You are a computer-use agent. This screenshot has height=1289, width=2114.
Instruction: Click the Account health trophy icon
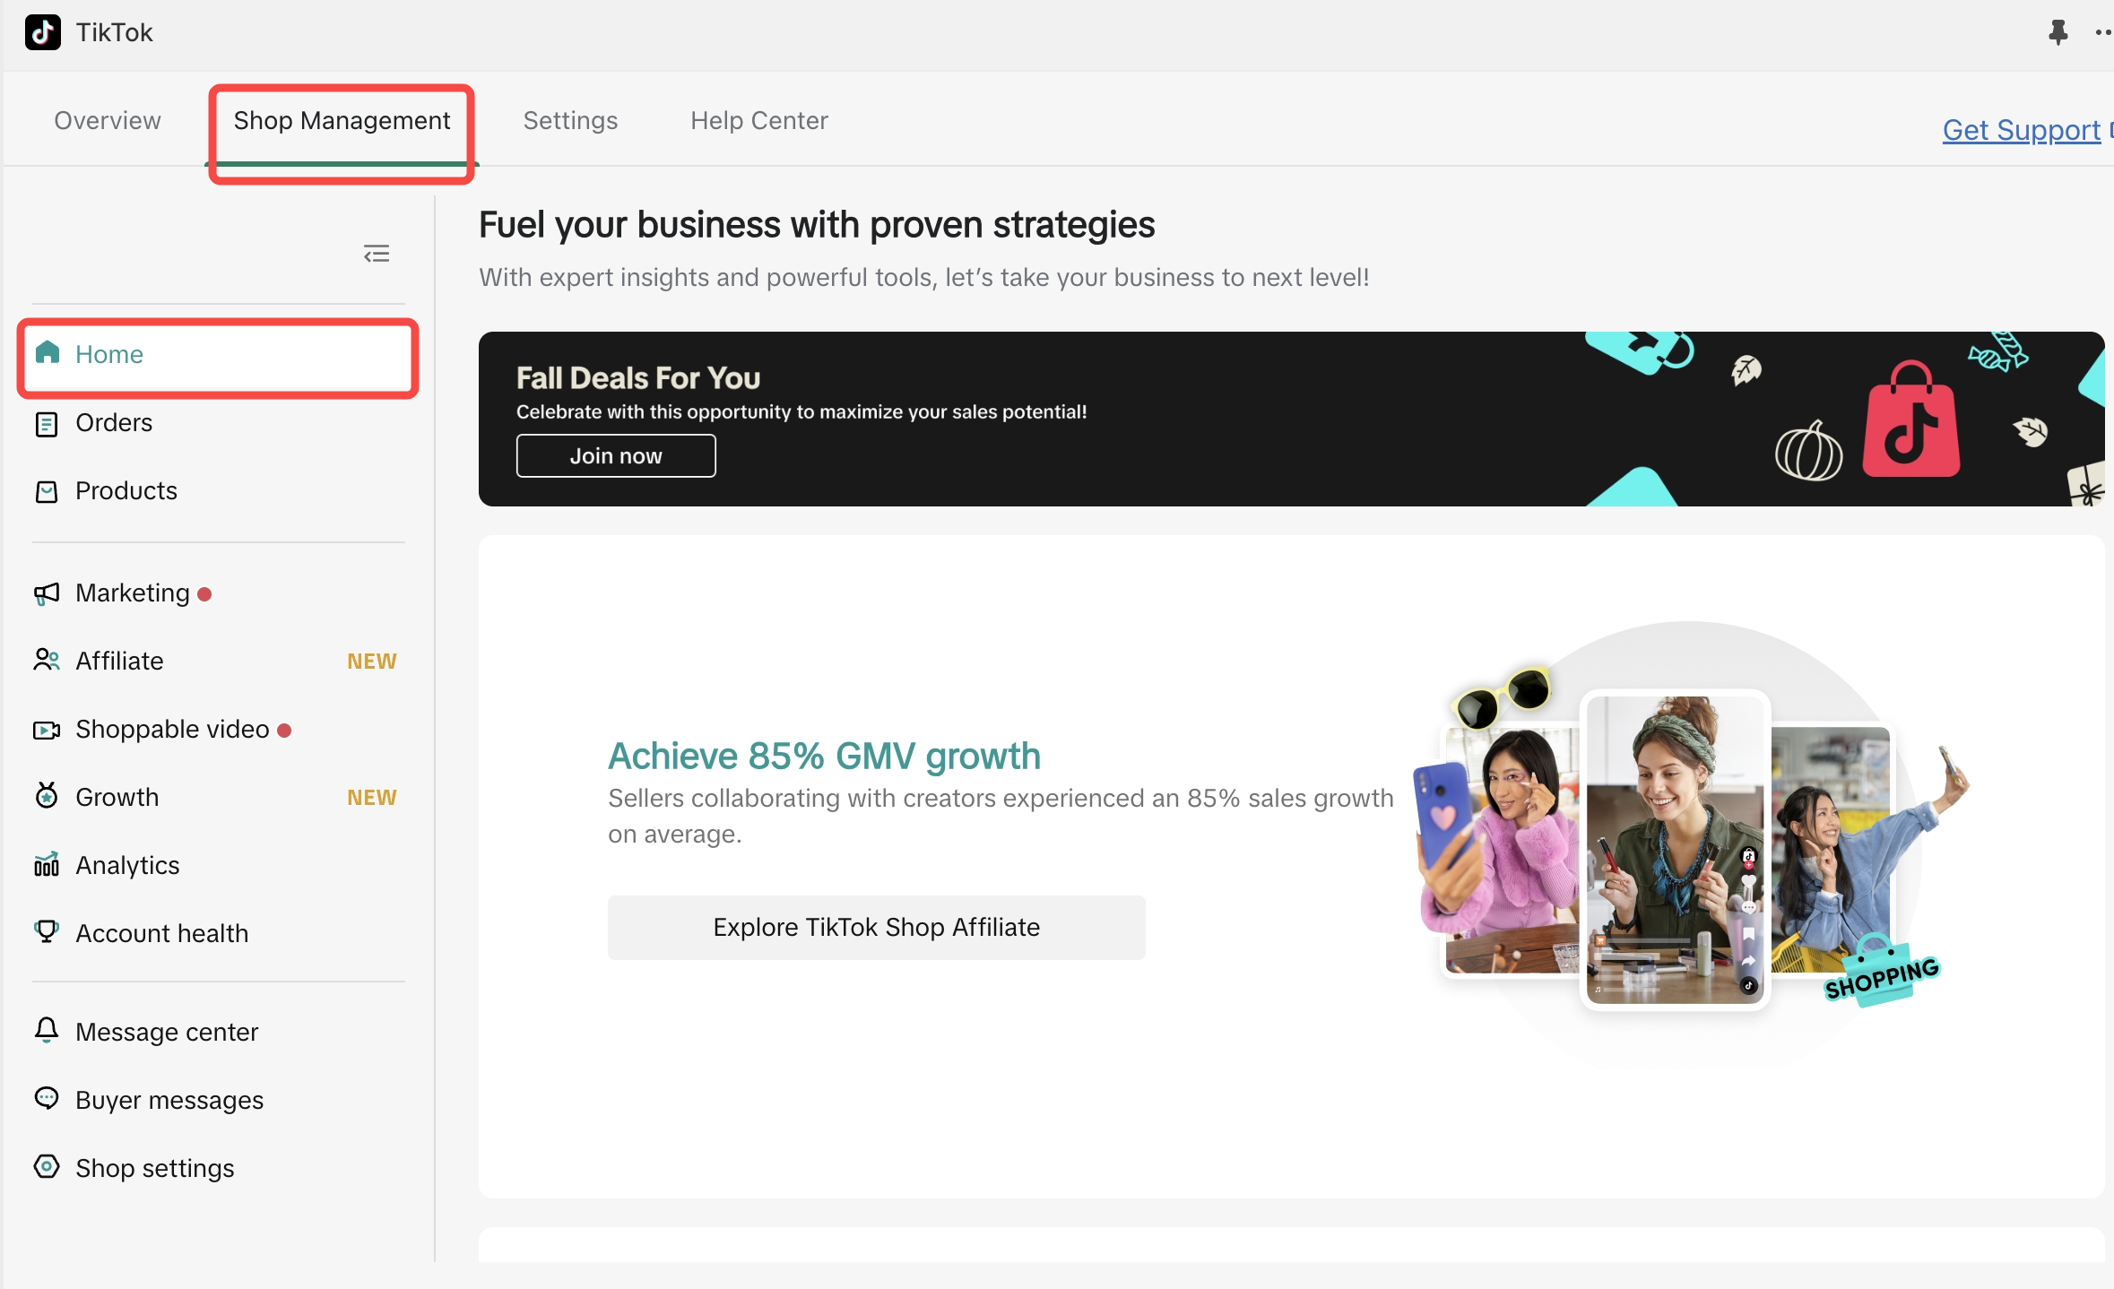[47, 932]
